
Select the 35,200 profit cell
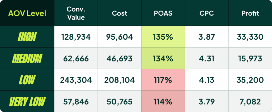(250, 80)
